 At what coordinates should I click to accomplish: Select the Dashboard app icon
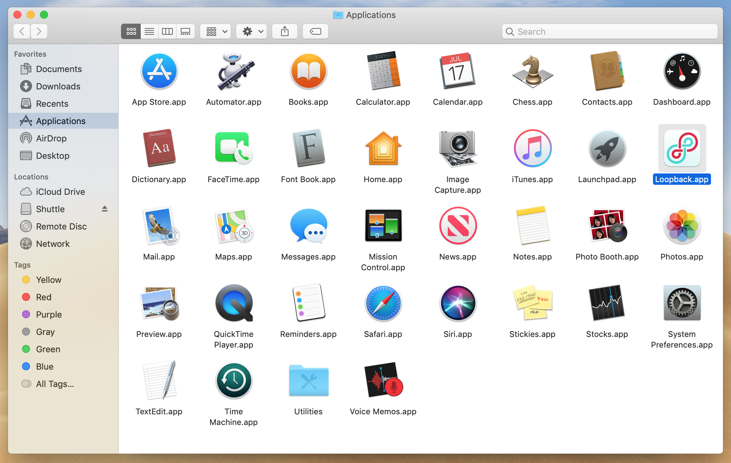pyautogui.click(x=682, y=71)
